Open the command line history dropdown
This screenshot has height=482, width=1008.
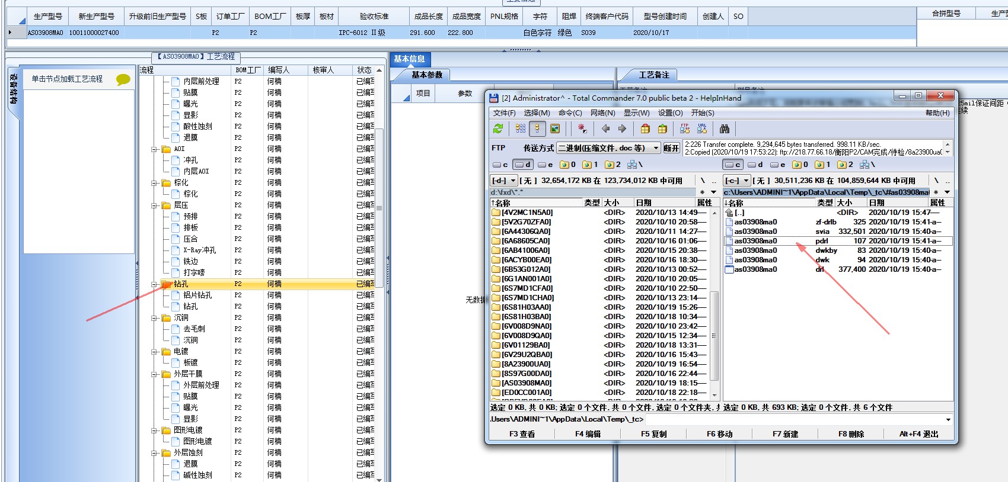pyautogui.click(x=948, y=419)
